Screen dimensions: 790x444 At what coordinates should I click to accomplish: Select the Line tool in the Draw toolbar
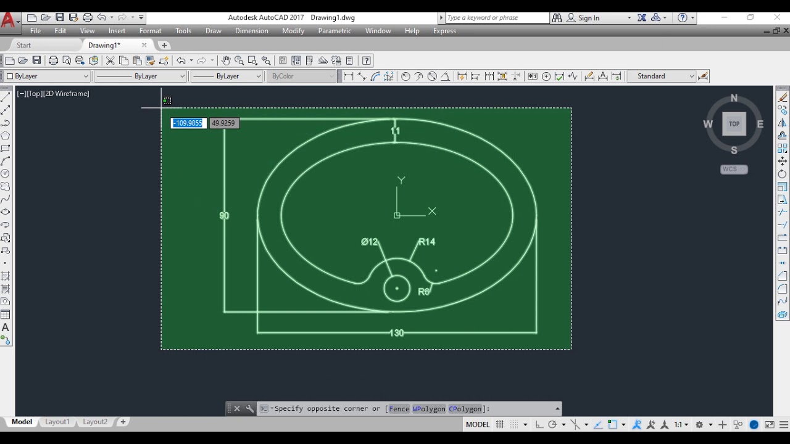[x=6, y=97]
